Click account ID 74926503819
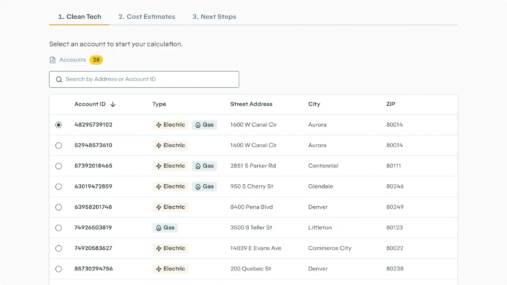This screenshot has width=507, height=285. pos(93,227)
